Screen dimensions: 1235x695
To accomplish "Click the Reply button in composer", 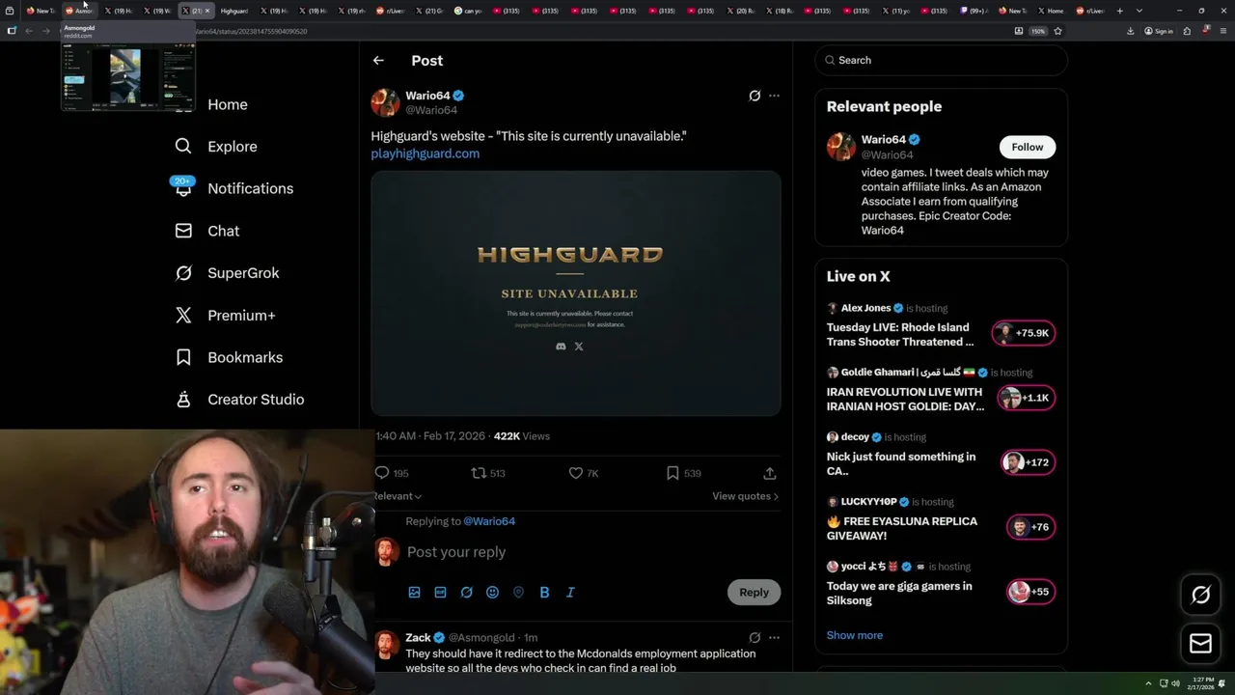I will 754,592.
